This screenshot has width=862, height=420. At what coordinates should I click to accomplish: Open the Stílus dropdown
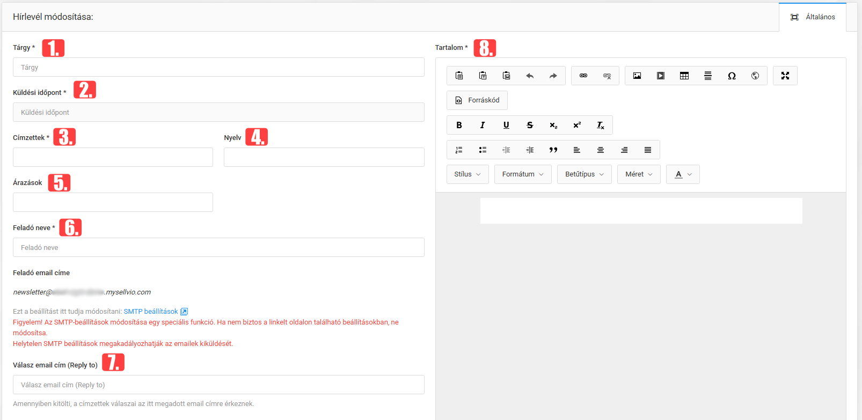click(467, 174)
